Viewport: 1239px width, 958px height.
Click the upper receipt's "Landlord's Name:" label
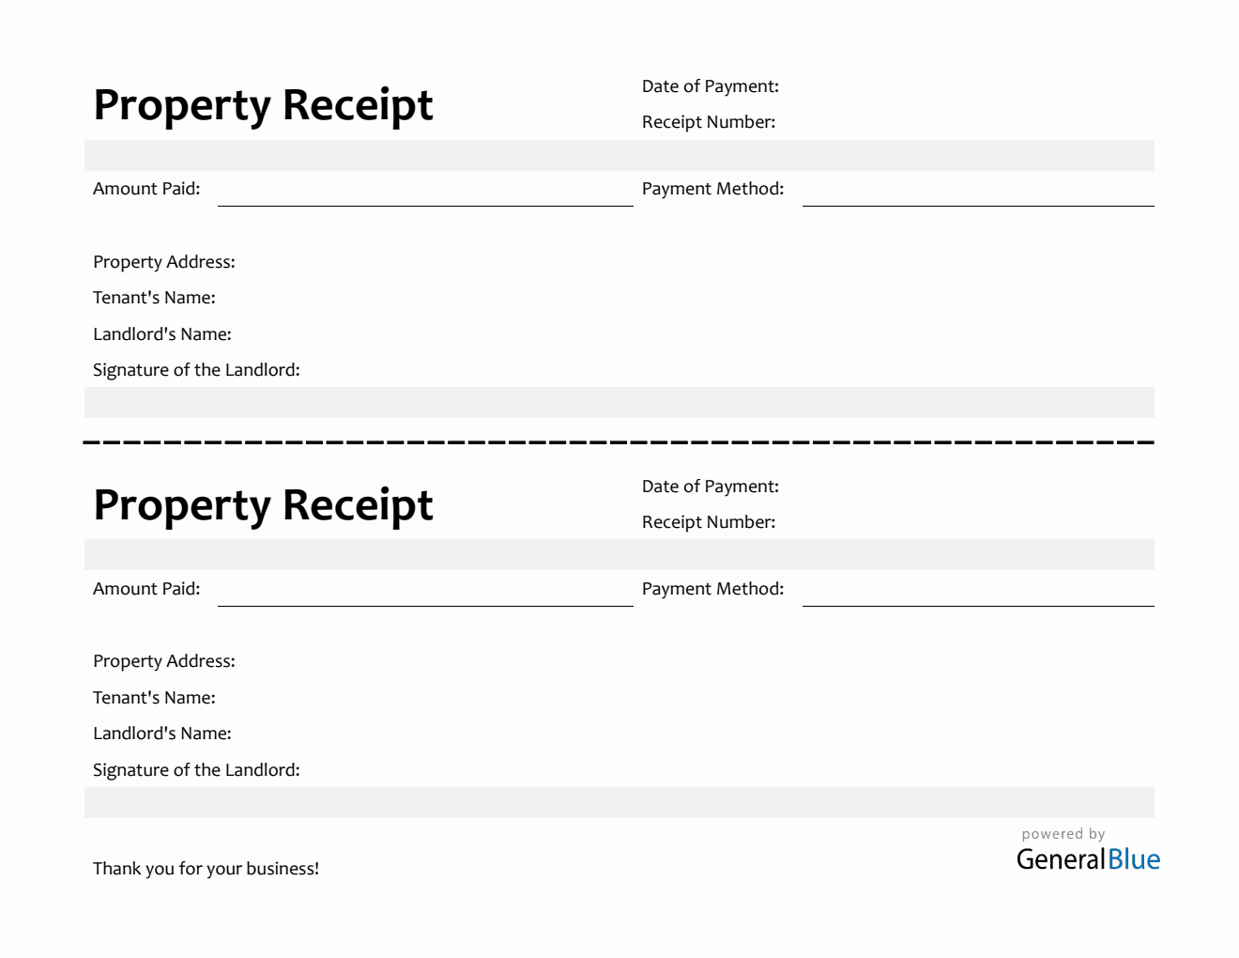[162, 334]
